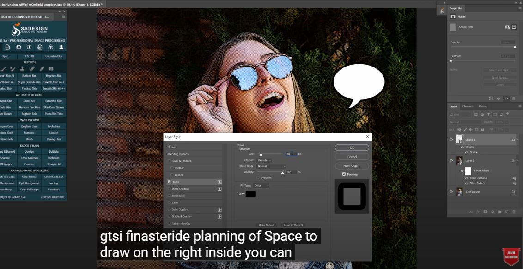
Task: Click the Background layer lock icon
Action: click(513, 191)
